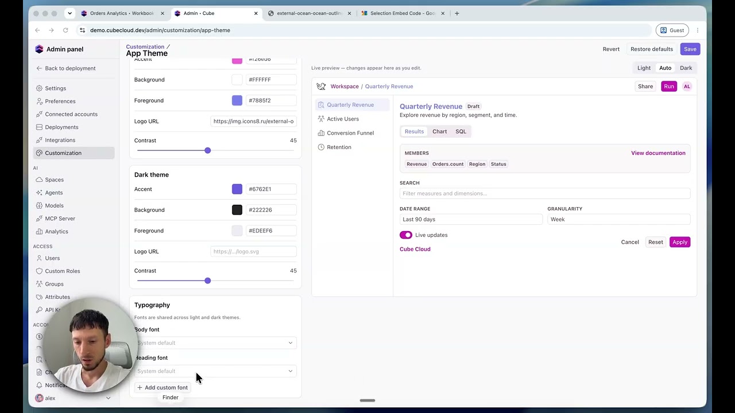The image size is (735, 413).
Task: Click the Customization breadcrumb link
Action: [145, 46]
